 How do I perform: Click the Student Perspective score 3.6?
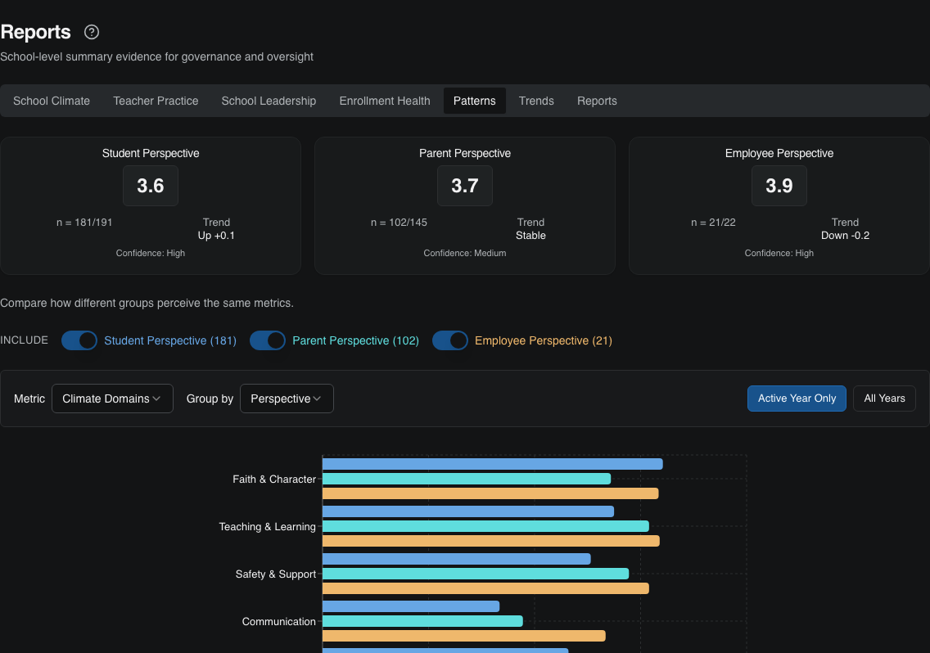coord(151,186)
